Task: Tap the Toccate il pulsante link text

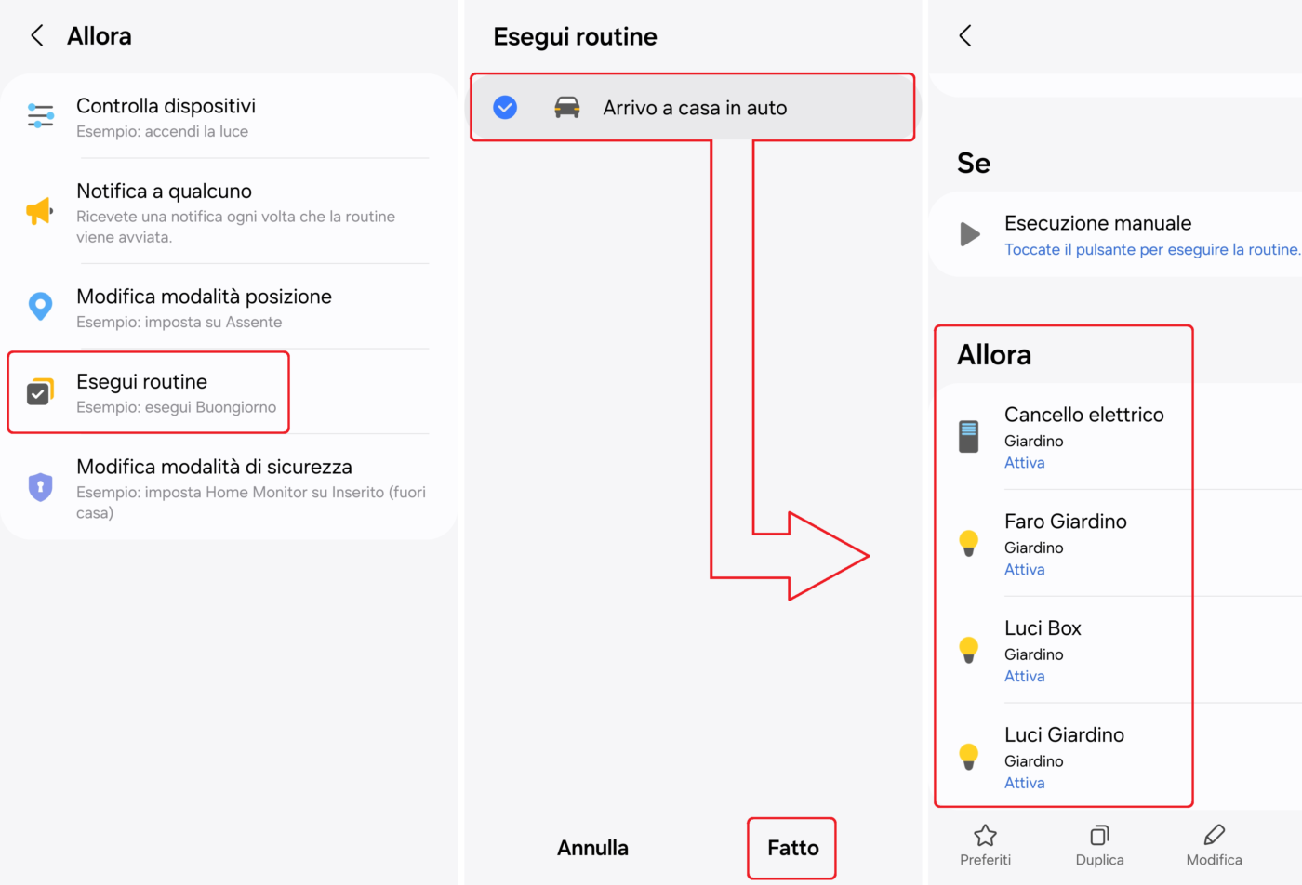Action: coord(1151,250)
